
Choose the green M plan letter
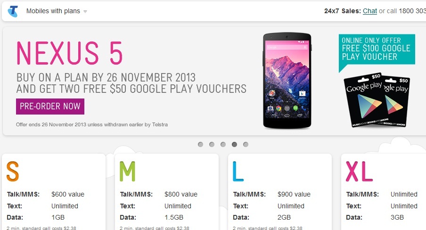[x=127, y=171]
